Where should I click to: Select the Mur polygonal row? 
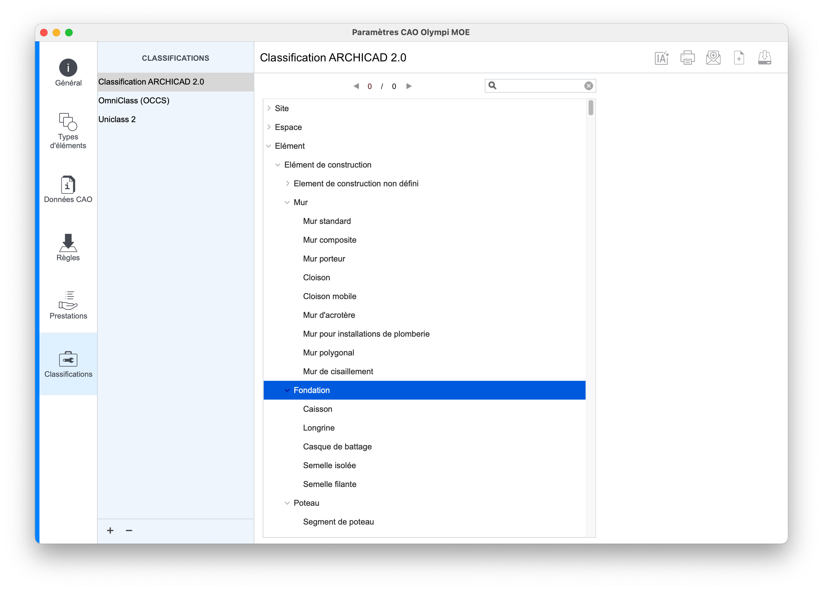[425, 353]
